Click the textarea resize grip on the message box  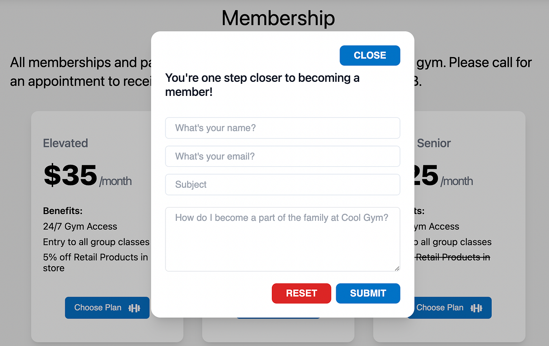(397, 269)
